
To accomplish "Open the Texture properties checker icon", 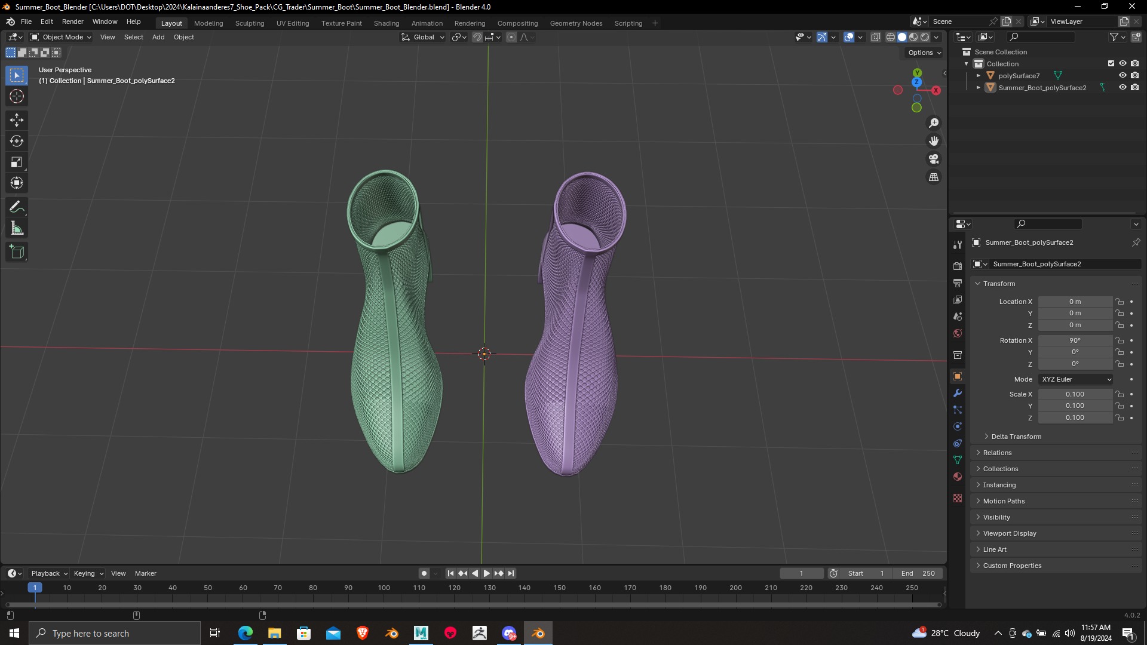I will point(958,498).
